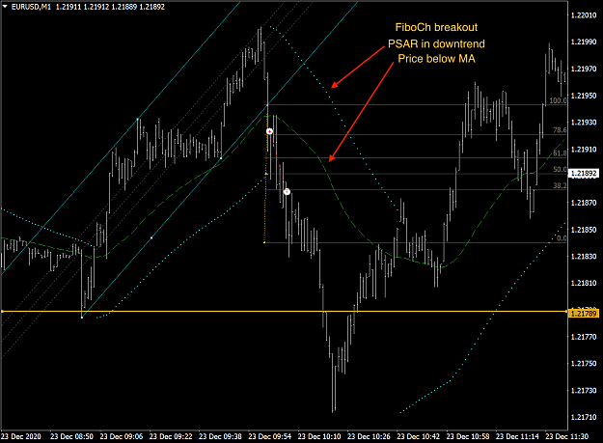
Task: Click the 1.21810 price scale value
Action: tap(584, 283)
